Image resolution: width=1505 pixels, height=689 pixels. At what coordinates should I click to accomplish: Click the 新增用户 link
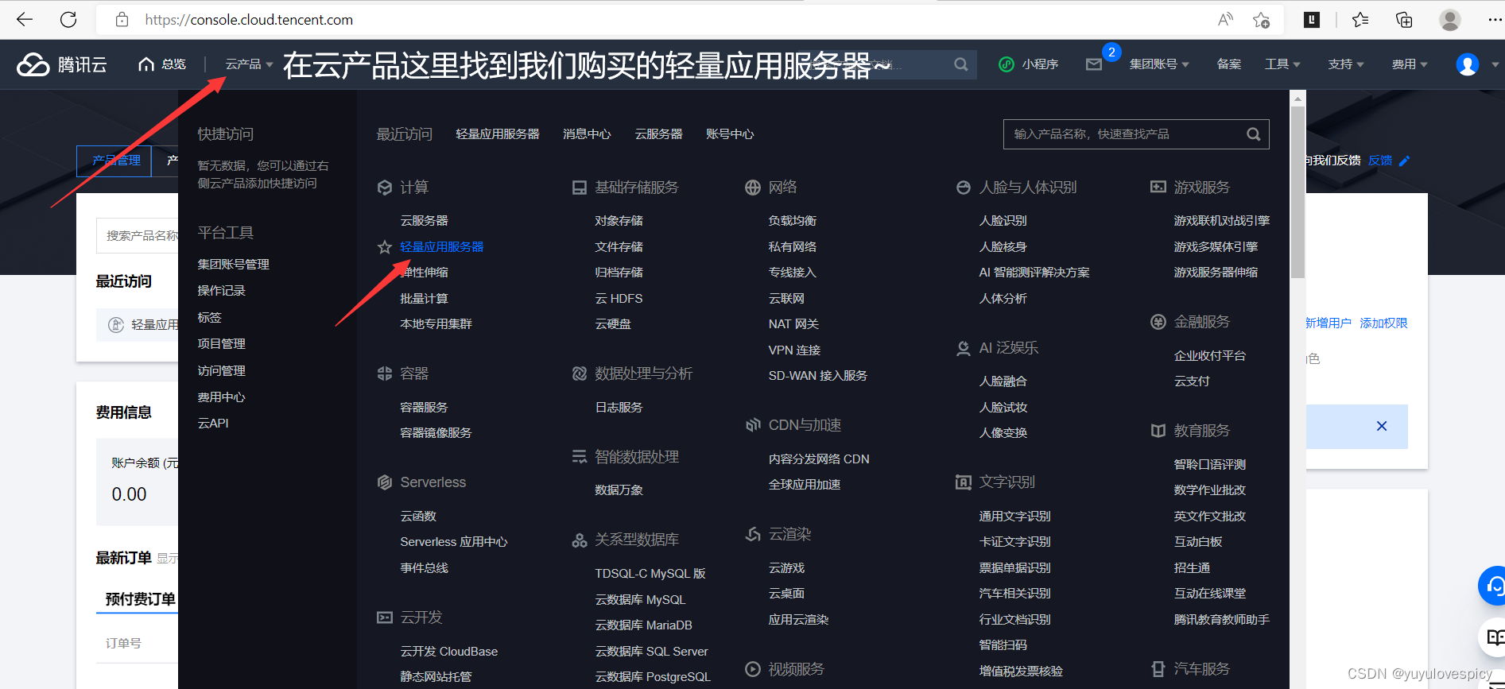1329,323
